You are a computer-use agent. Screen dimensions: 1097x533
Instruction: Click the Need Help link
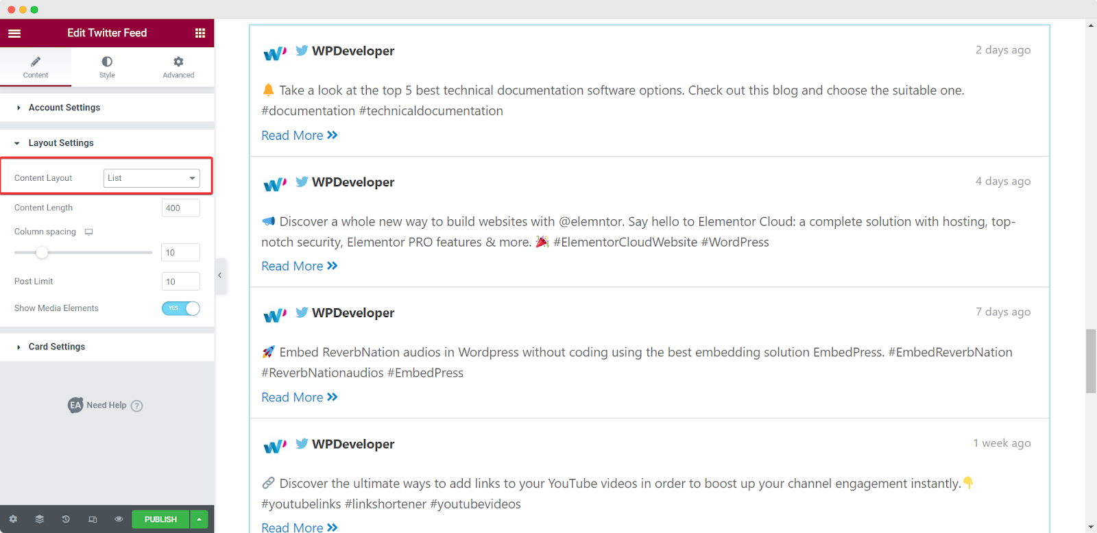(106, 406)
